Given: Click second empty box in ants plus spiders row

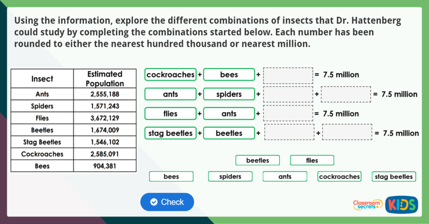Looking at the screenshot, I should coord(346,95).
